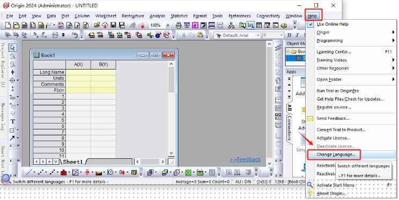The width and height of the screenshot is (399, 200).
Task: Select the Pointer arrow tool
Action: 12,48
